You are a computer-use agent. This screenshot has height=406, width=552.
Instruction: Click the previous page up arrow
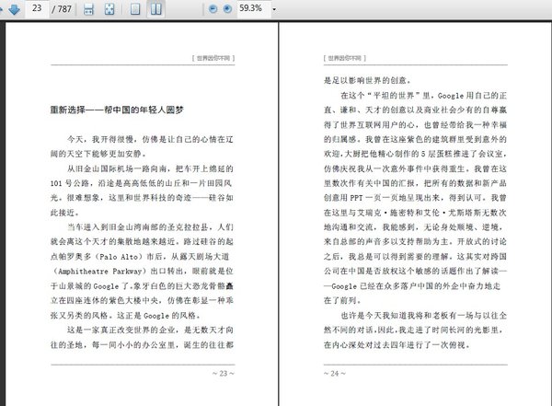click(1, 9)
